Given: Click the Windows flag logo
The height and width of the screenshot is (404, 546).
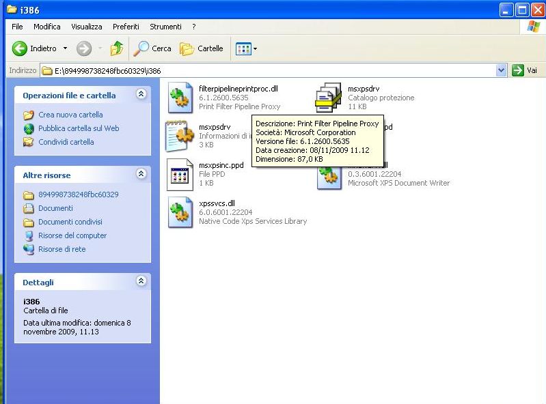Looking at the screenshot, I should tap(533, 27).
